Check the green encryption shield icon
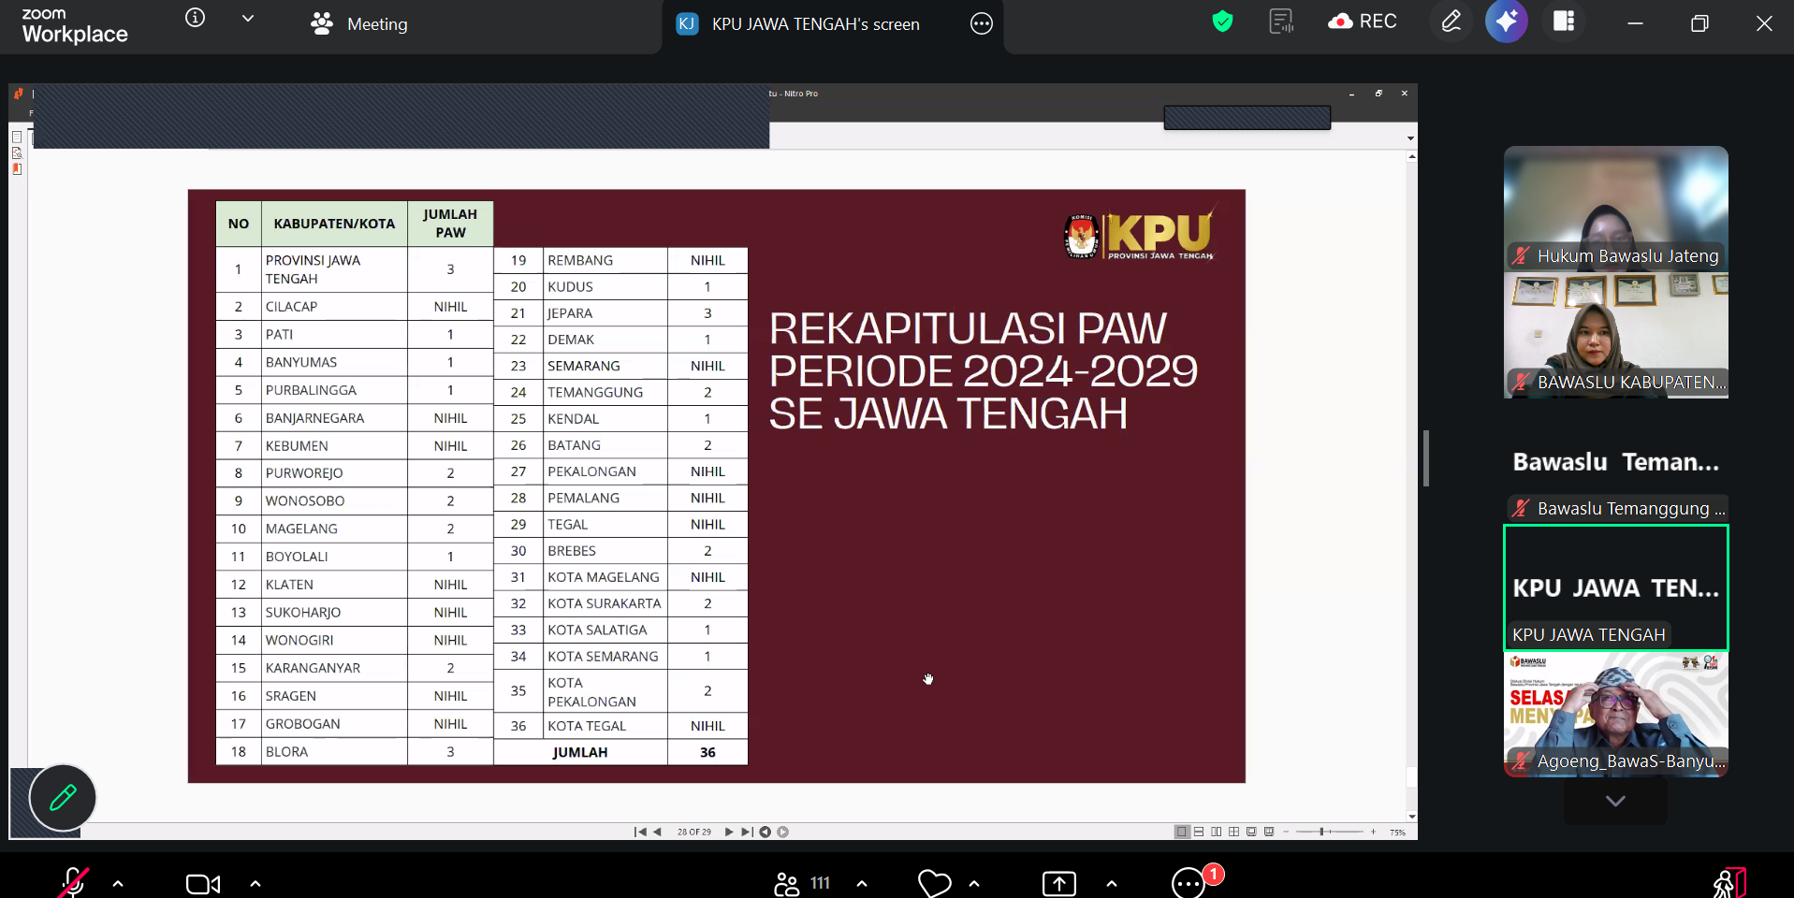 coord(1222,22)
